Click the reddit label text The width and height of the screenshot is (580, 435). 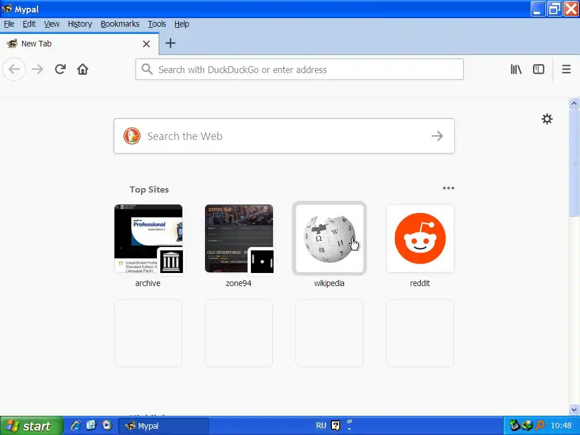click(x=420, y=283)
